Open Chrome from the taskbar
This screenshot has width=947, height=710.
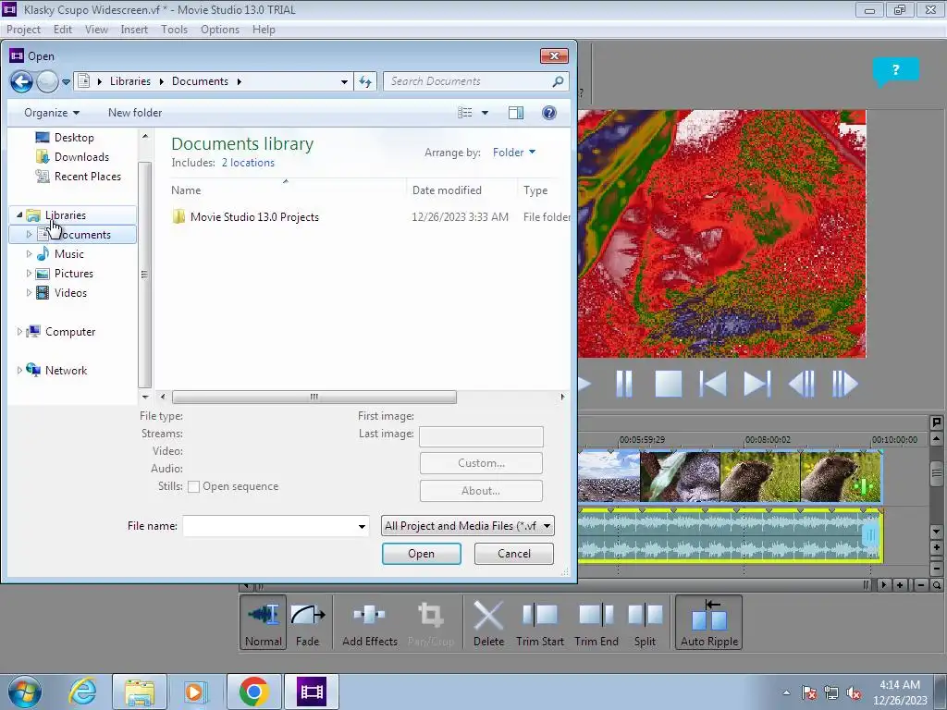(253, 692)
